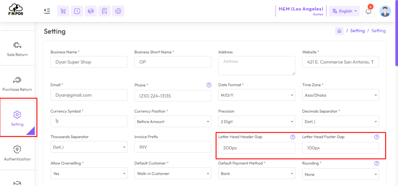Click the help icon beside Letter Head Header Gap
This screenshot has height=186, width=398.
(x=293, y=137)
